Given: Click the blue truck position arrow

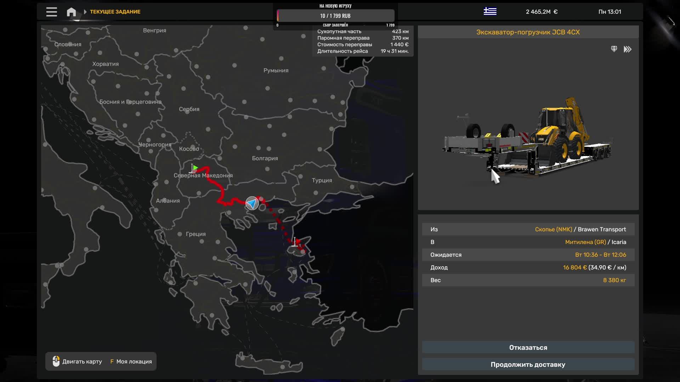Looking at the screenshot, I should point(252,203).
